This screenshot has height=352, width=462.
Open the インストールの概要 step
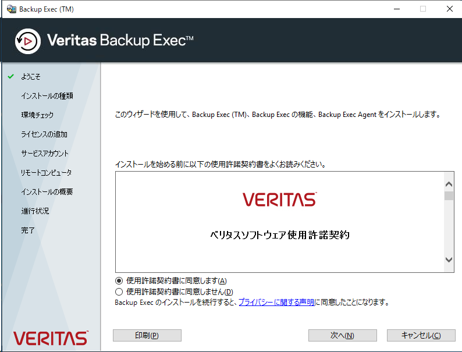click(47, 192)
